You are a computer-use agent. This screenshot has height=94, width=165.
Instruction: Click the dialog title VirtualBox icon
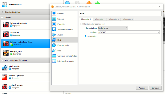(x=52, y=7)
